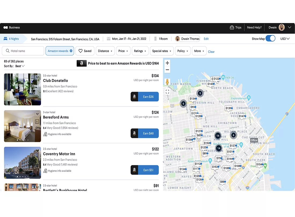295x217 pixels.
Task: Click the Hotel name search field
Action: 23,51
